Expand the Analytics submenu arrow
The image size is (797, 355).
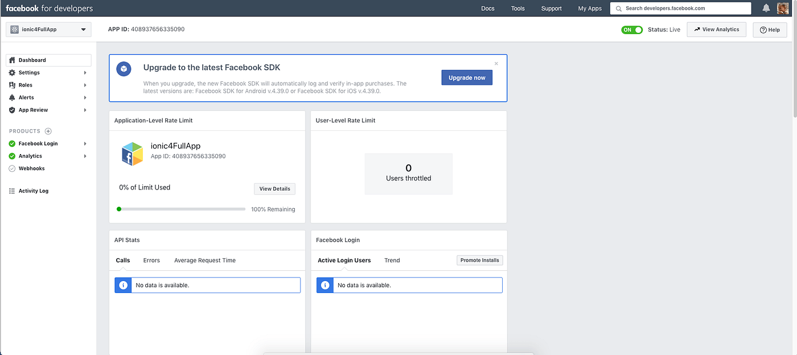[85, 156]
